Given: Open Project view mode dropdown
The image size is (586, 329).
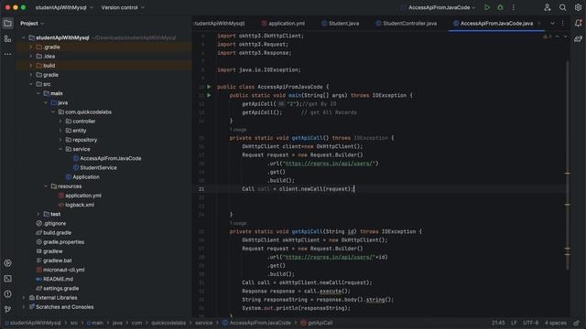Looking at the screenshot, I should point(32,24).
